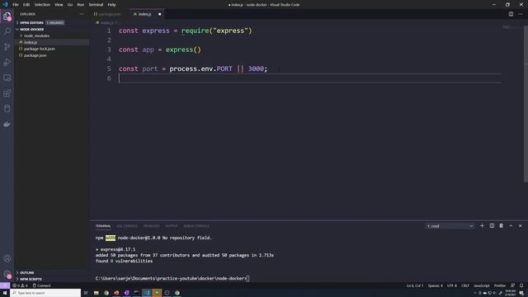Viewport: 528px width, 297px height.
Task: Click Prettier in the status bar
Action: click(x=500, y=285)
